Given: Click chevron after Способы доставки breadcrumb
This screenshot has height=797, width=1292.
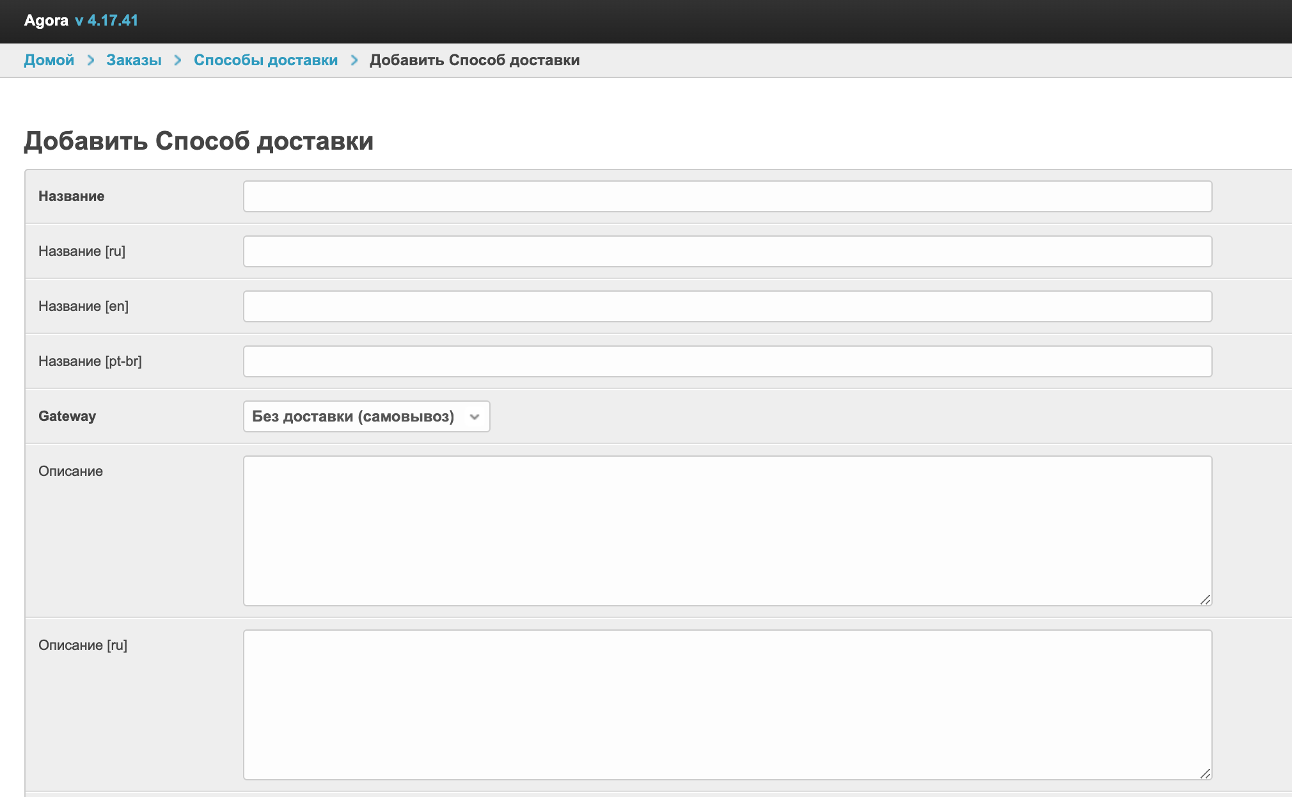Looking at the screenshot, I should tap(354, 60).
